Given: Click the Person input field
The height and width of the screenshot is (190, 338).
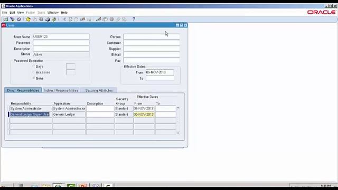Looking at the screenshot, I should [x=152, y=36].
